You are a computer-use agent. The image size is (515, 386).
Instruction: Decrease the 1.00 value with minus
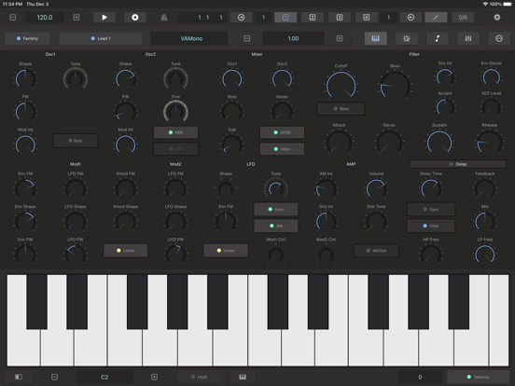pos(246,38)
